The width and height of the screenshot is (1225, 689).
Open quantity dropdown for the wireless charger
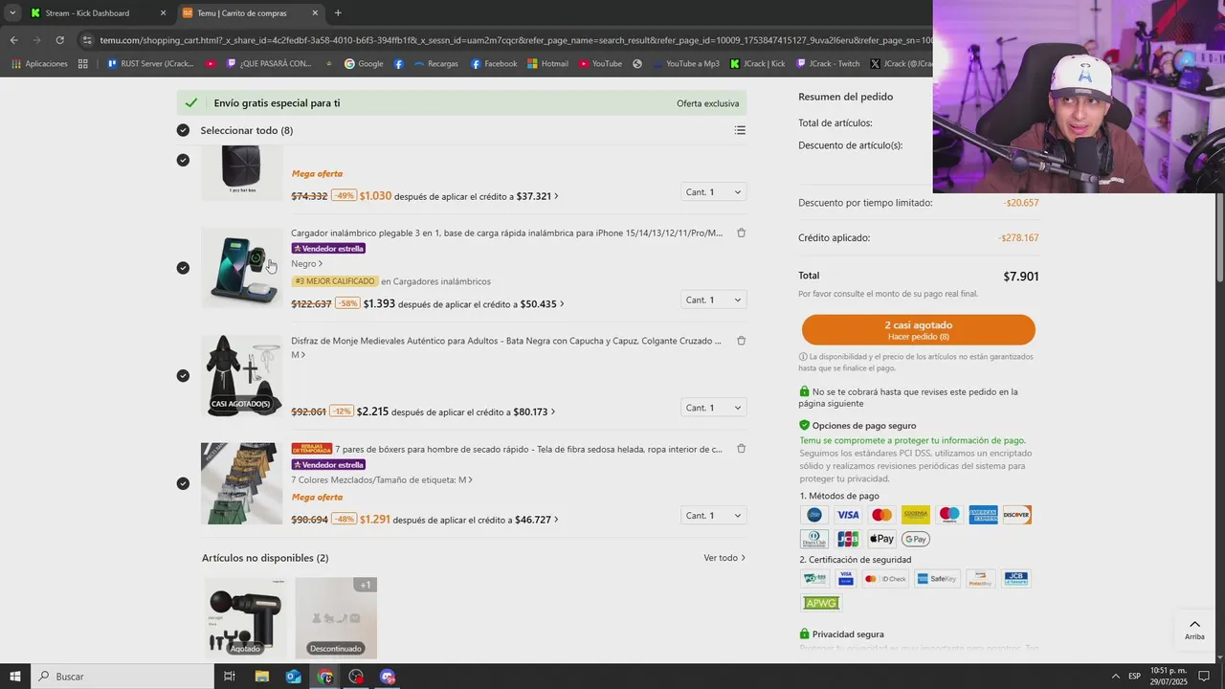coord(713,300)
